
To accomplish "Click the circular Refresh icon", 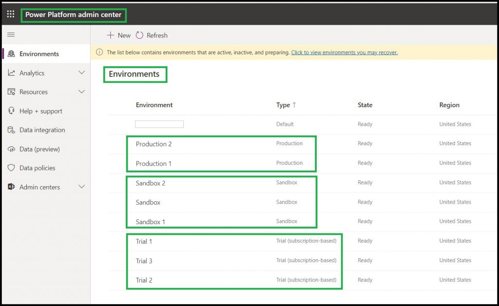I will coord(139,35).
